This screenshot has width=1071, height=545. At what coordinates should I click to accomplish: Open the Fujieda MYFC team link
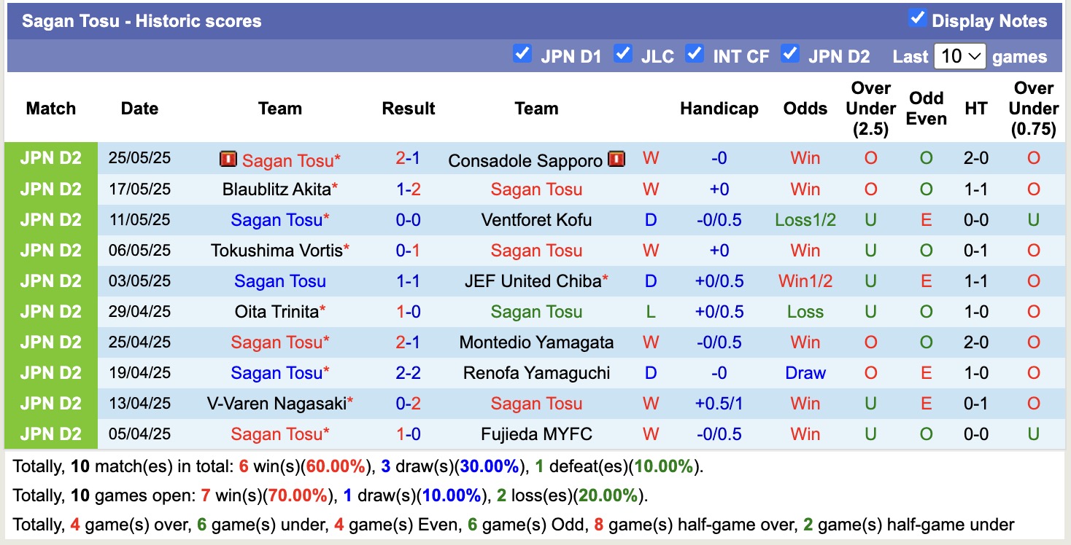click(536, 434)
